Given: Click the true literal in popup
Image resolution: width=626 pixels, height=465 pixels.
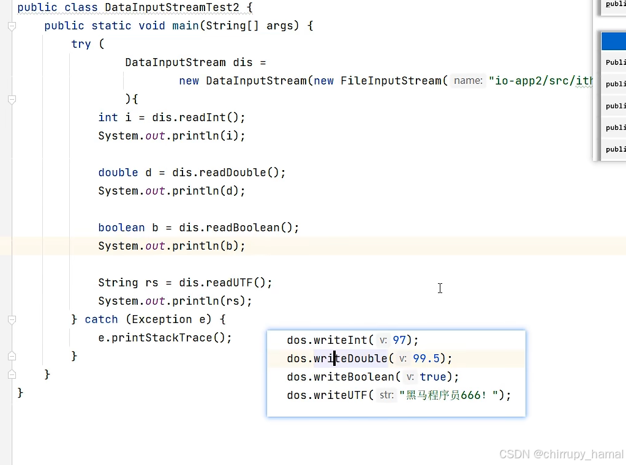Looking at the screenshot, I should (433, 377).
